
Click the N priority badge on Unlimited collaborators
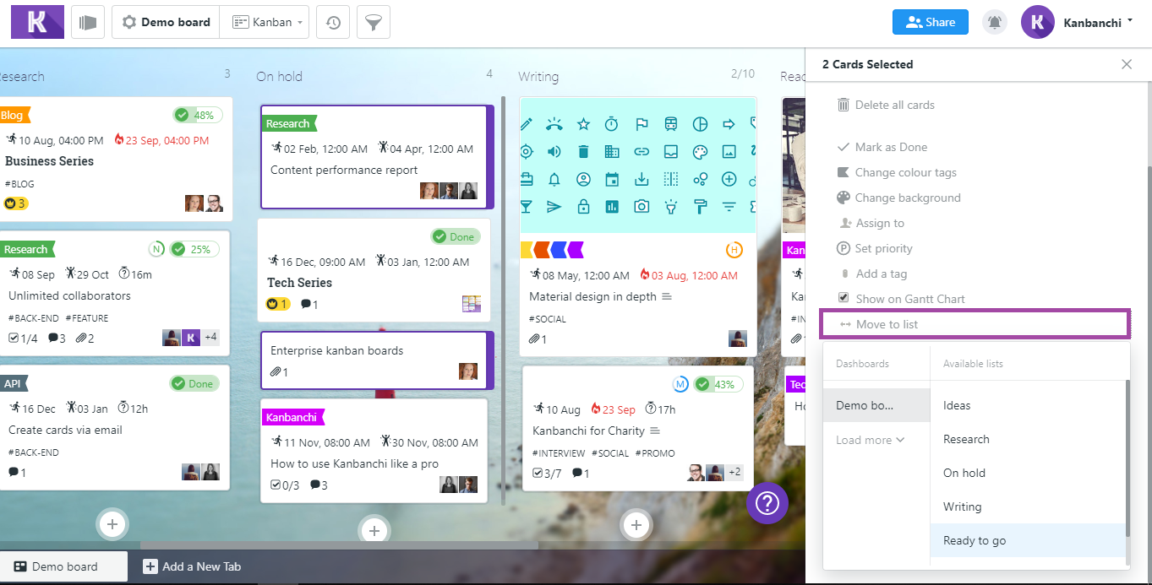pos(156,249)
